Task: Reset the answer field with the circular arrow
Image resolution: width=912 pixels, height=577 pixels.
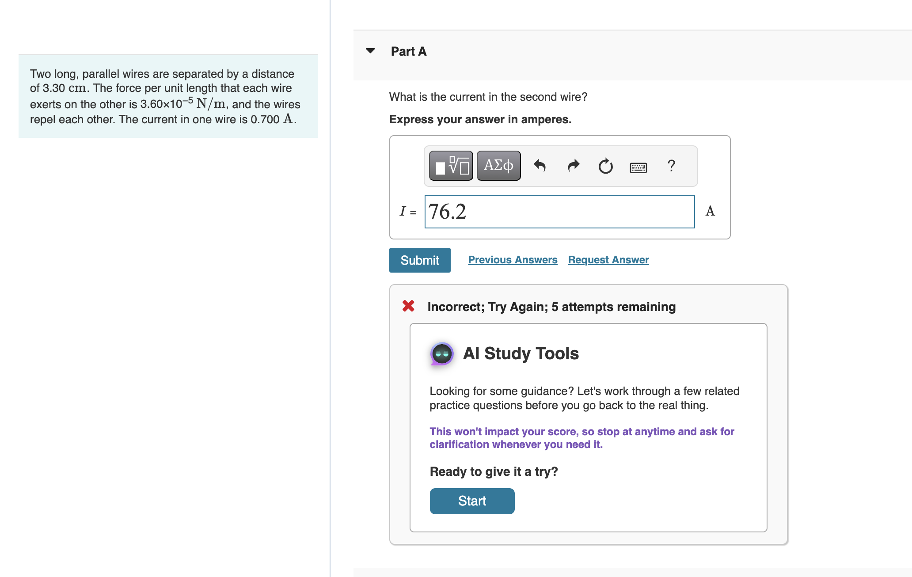Action: pyautogui.click(x=606, y=166)
